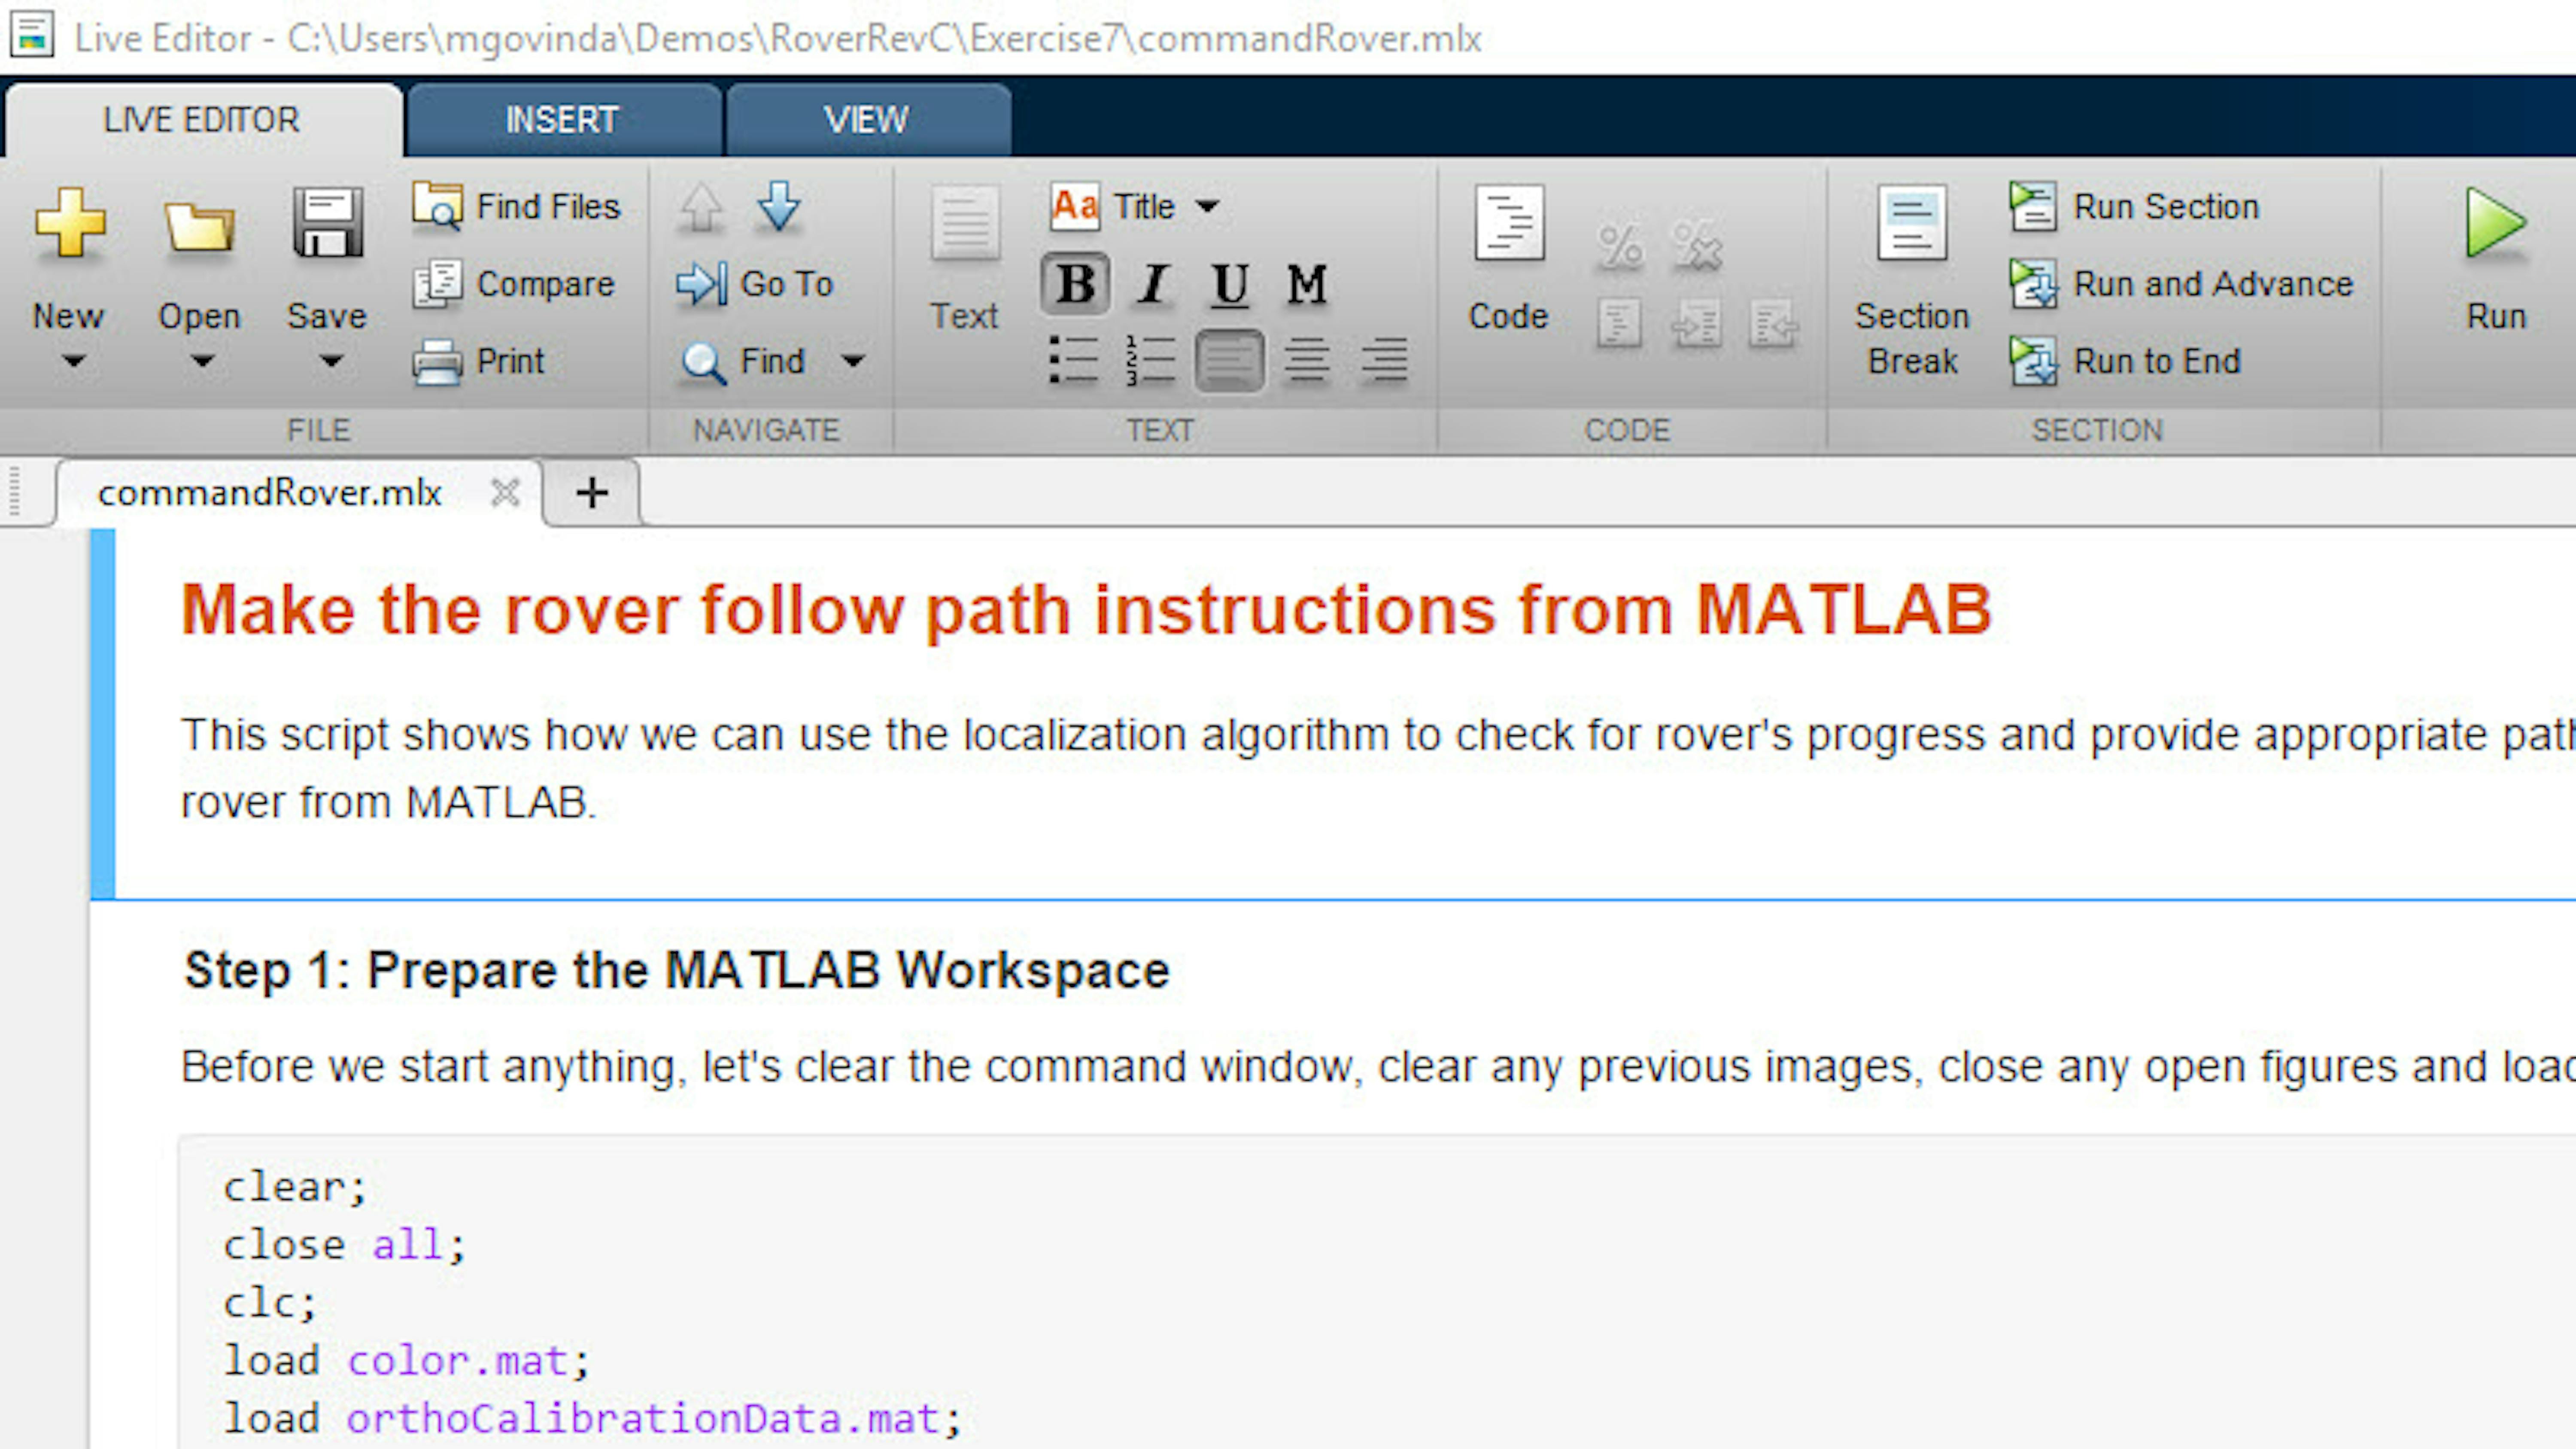Click the 'load orthoCalibrationData.mat;' line

(592, 1419)
